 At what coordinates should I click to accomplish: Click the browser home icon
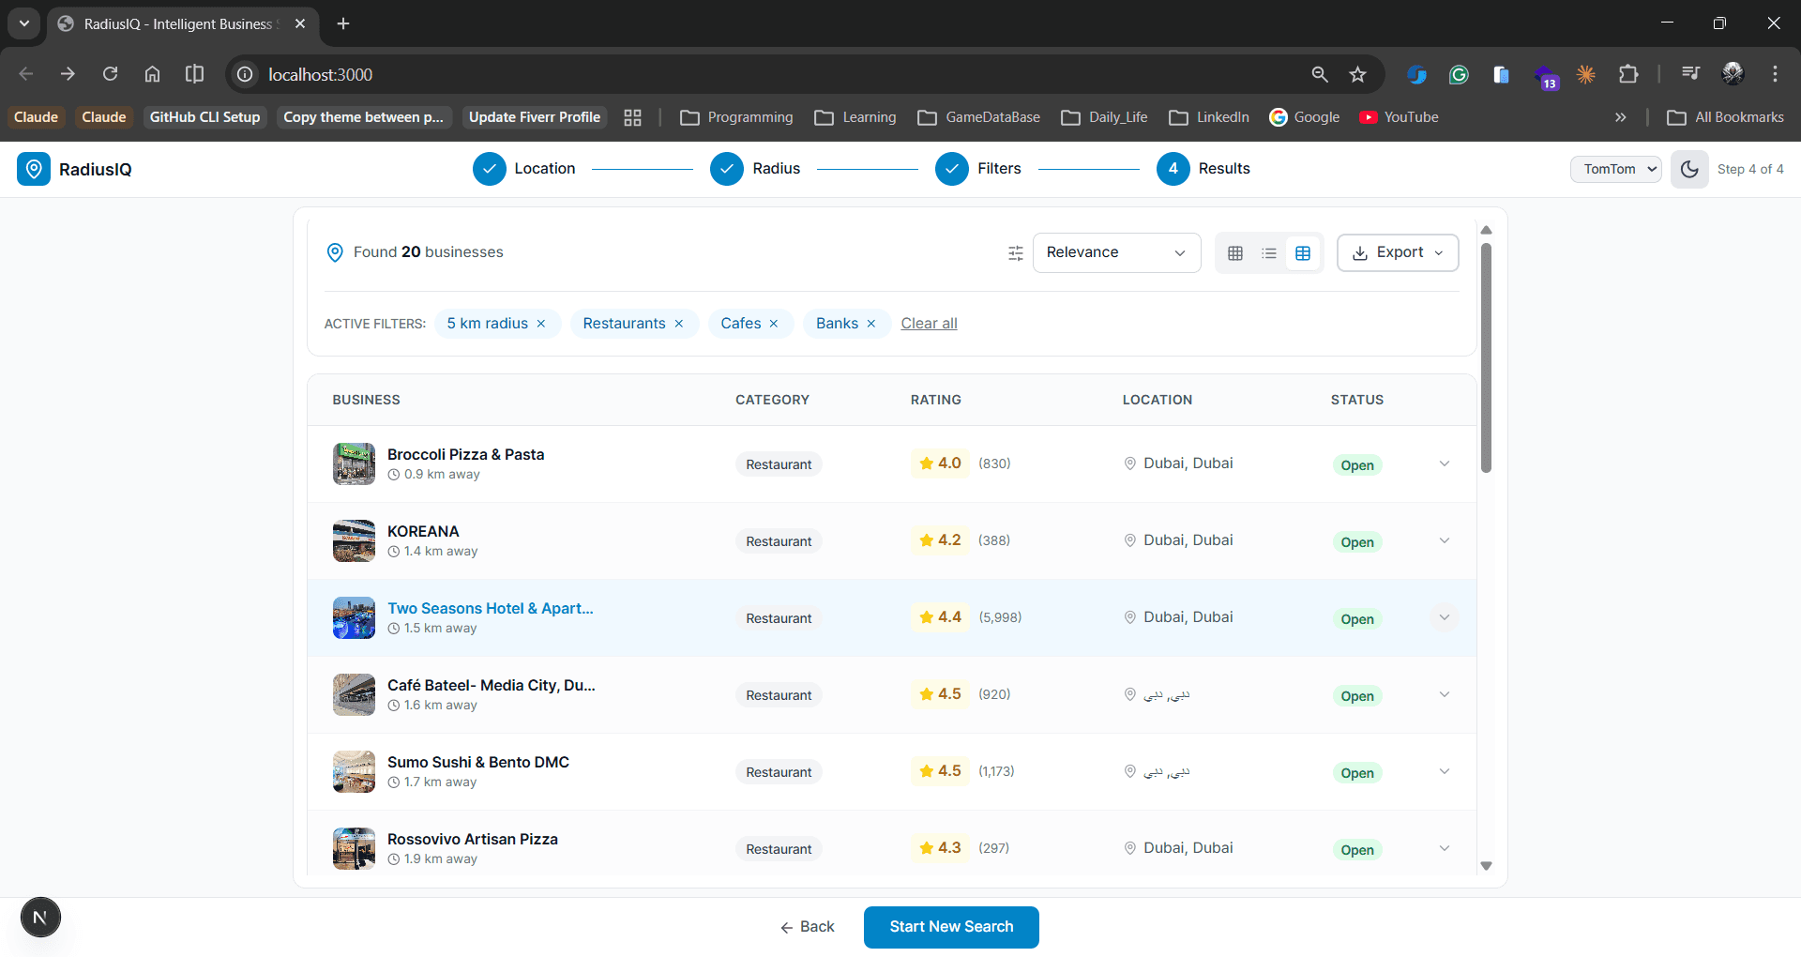(152, 74)
